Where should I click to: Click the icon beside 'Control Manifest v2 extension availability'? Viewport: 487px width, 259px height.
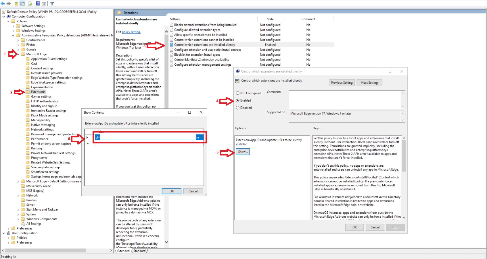click(172, 60)
